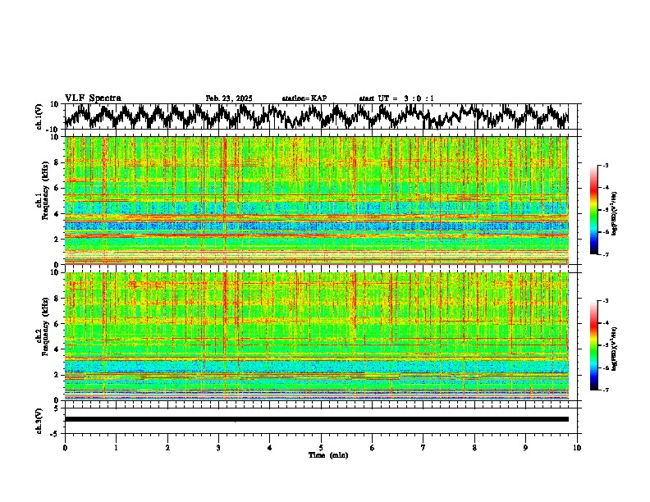650x502 pixels.
Task: Click the '-3' label on ch.1 colorbar
Action: point(606,165)
